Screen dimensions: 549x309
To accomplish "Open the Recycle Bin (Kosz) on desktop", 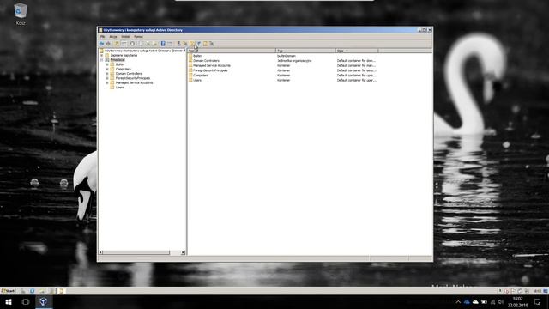I will pos(21,14).
